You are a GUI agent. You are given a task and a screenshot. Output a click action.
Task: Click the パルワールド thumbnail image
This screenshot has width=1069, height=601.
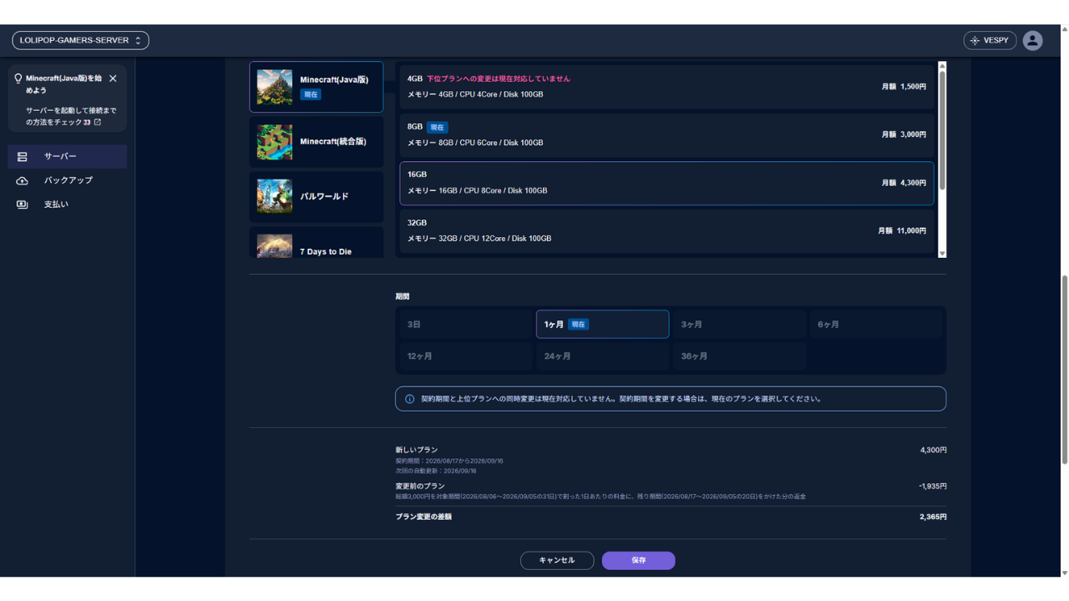(x=275, y=196)
